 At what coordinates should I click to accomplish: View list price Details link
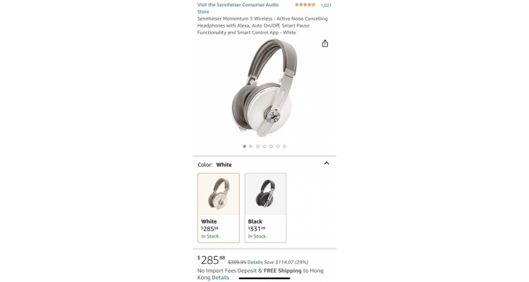pyautogui.click(x=255, y=262)
